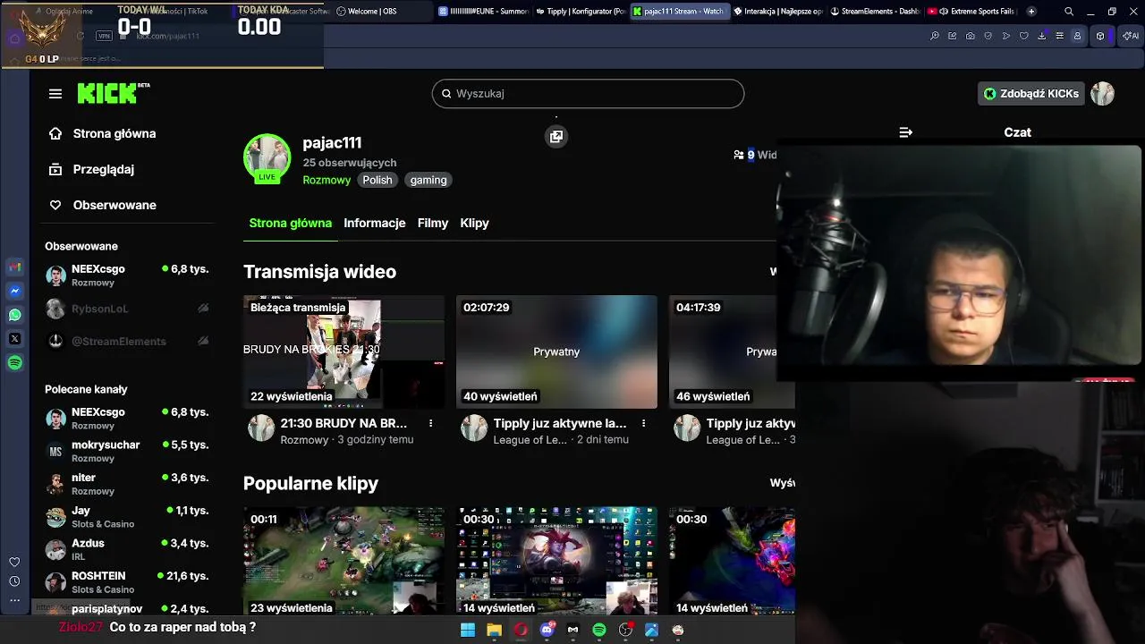Open Azdus recommended channel
The image size is (1145, 644).
pos(128,549)
